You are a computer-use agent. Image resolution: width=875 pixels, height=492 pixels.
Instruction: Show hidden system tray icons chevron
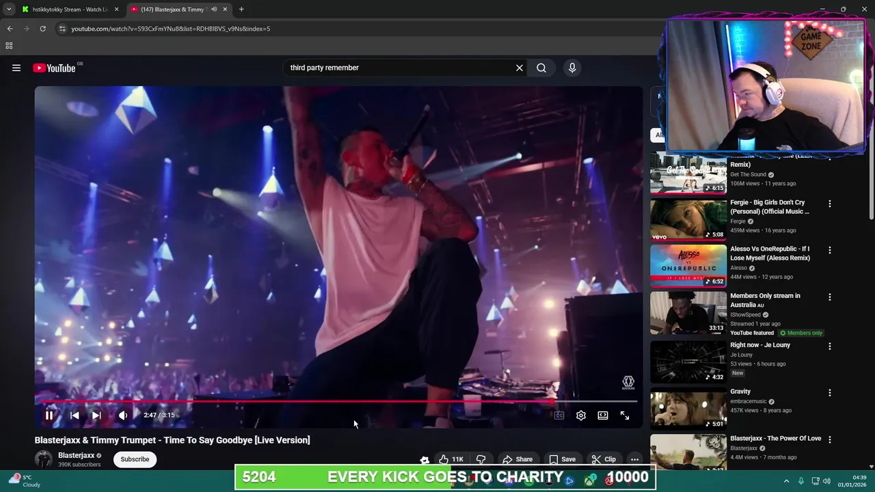pos(786,481)
